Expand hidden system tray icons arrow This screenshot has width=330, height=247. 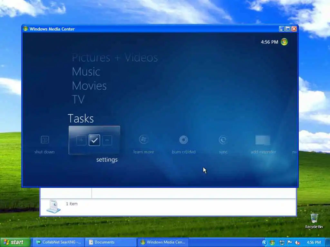tap(265, 242)
